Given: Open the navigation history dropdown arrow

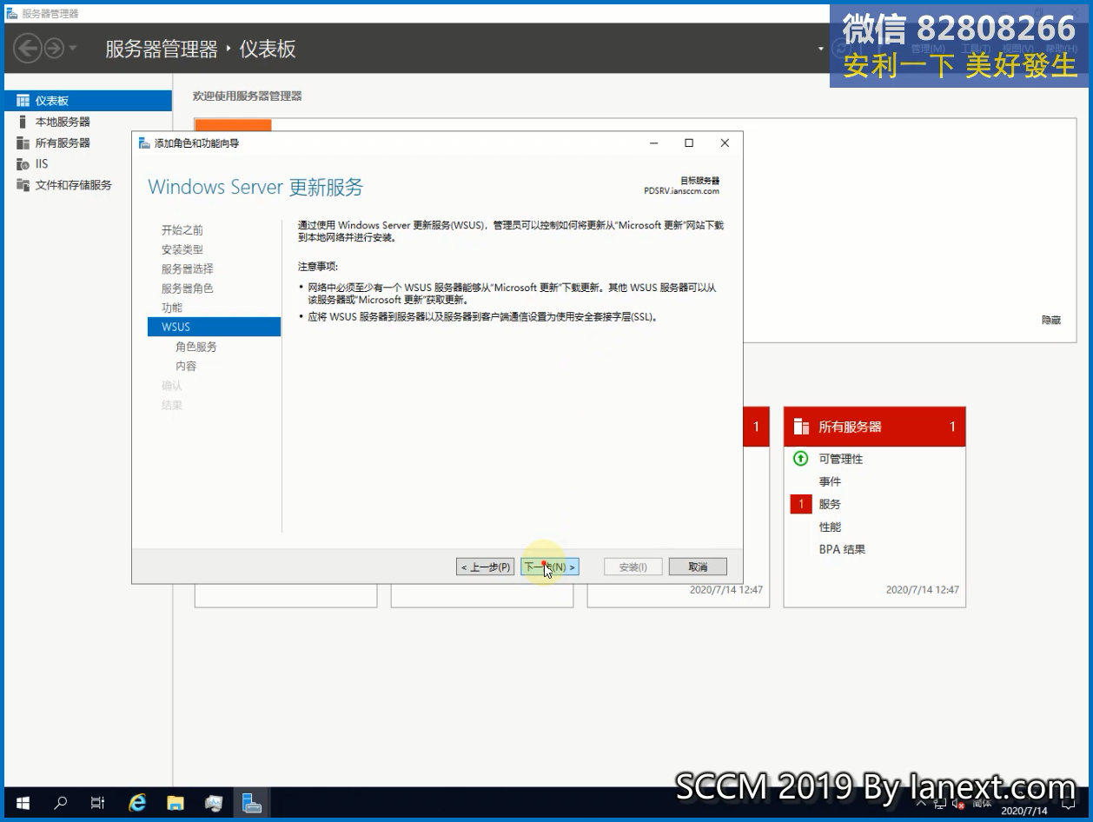Looking at the screenshot, I should tap(72, 49).
